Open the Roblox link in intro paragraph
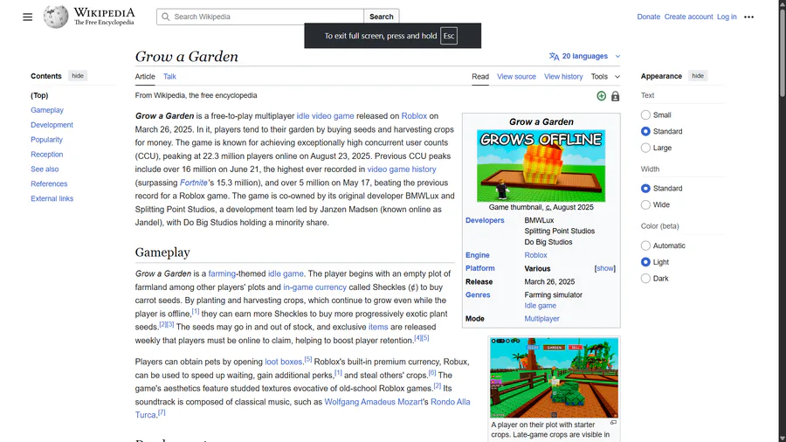The height and width of the screenshot is (442, 786). [414, 116]
